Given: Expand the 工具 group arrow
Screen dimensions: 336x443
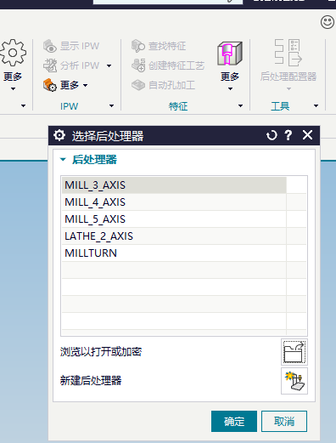Looking at the screenshot, I should (316, 106).
